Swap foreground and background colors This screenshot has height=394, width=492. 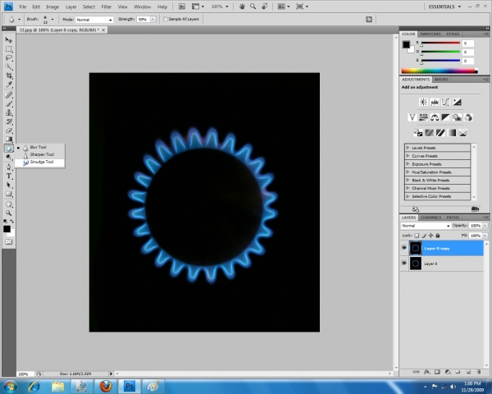[x=12, y=221]
